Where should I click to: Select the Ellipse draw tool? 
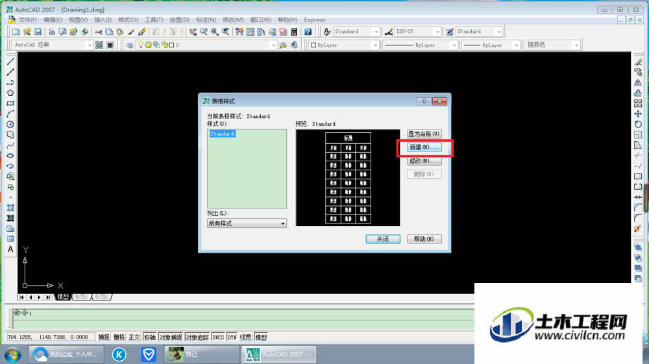pyautogui.click(x=10, y=155)
